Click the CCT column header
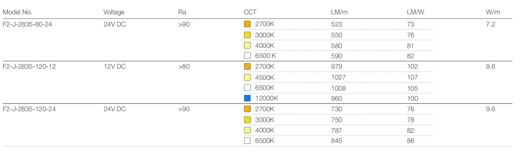Screen dimensions: 523x153 coord(250,12)
